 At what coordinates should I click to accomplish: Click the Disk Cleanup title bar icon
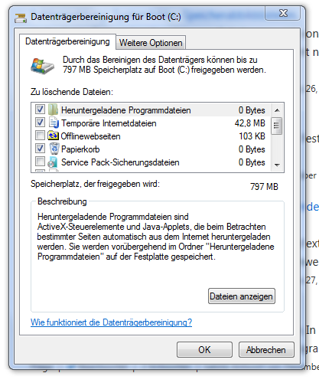point(21,18)
